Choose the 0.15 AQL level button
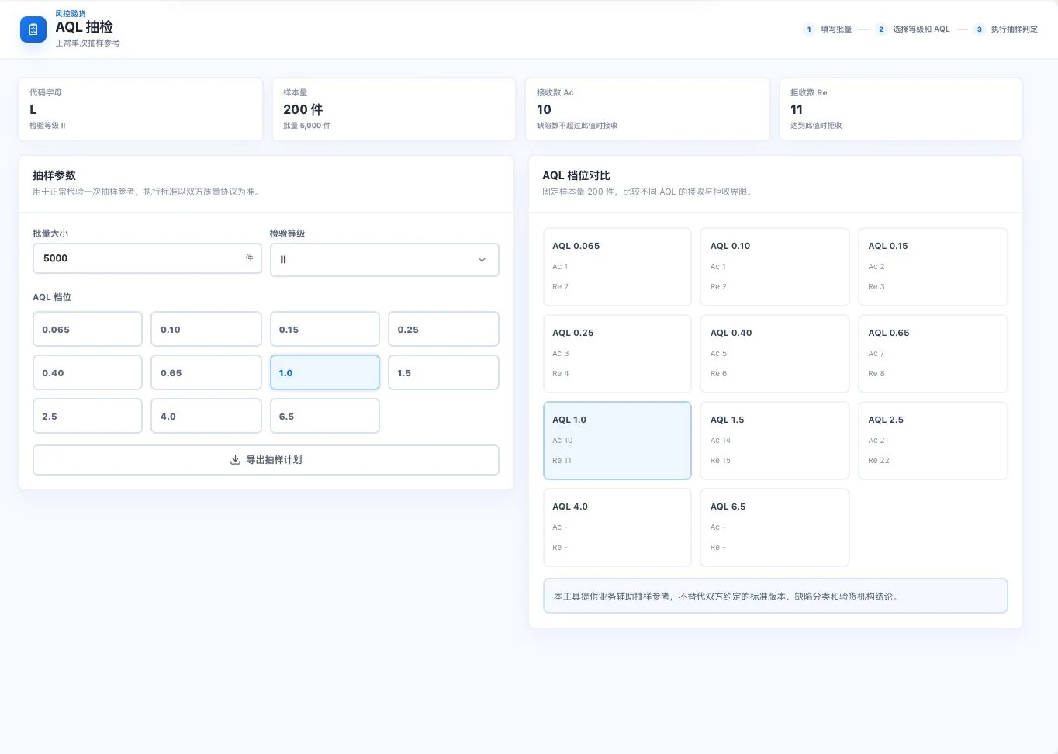Image resolution: width=1058 pixels, height=754 pixels. (x=324, y=329)
